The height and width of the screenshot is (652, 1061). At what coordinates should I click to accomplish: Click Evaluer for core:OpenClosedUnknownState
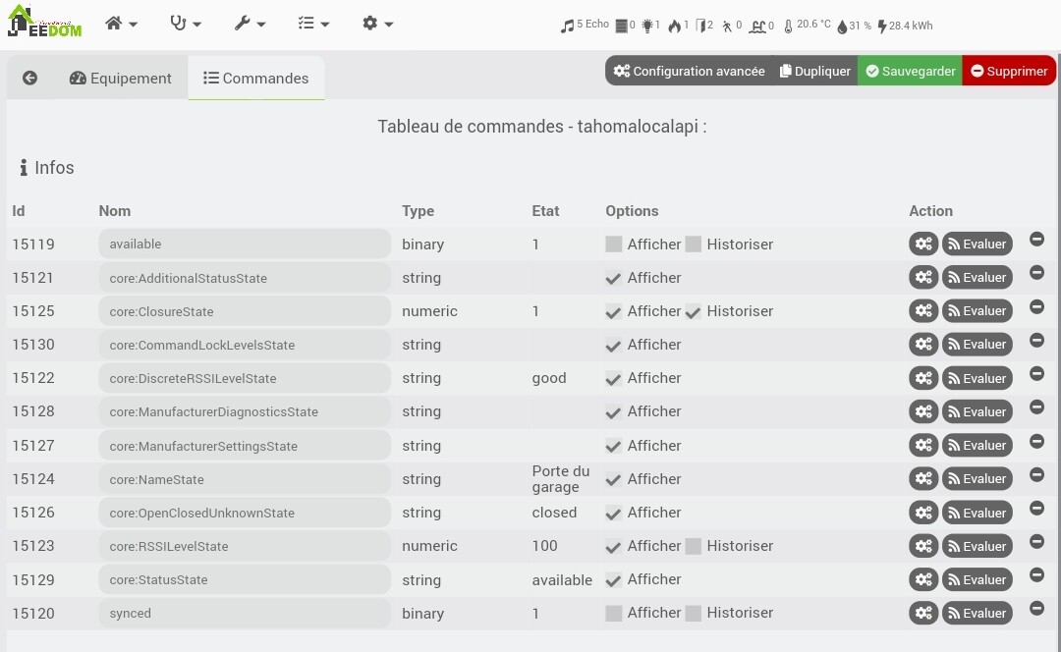click(x=977, y=513)
